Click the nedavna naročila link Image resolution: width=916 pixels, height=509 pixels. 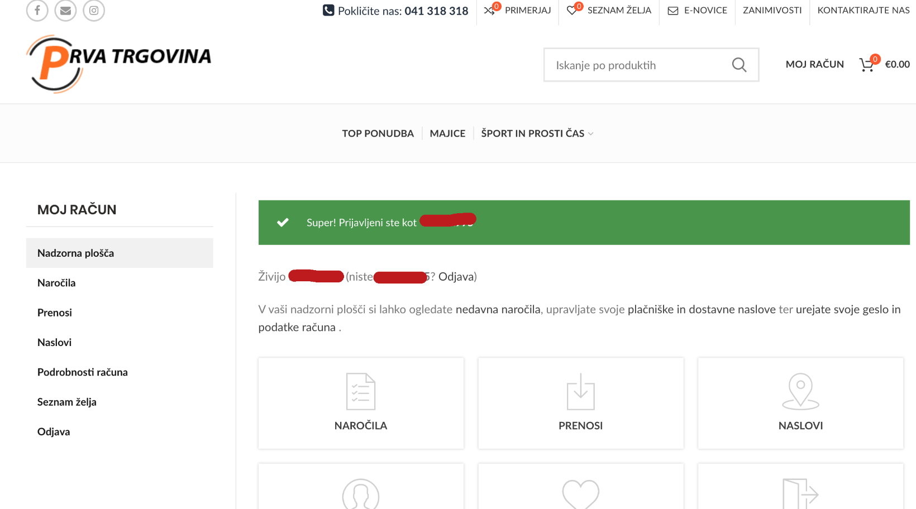[x=498, y=309]
